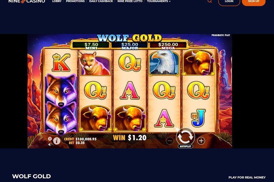Go to the Lobby page
274x182 pixels.
pyautogui.click(x=57, y=1)
